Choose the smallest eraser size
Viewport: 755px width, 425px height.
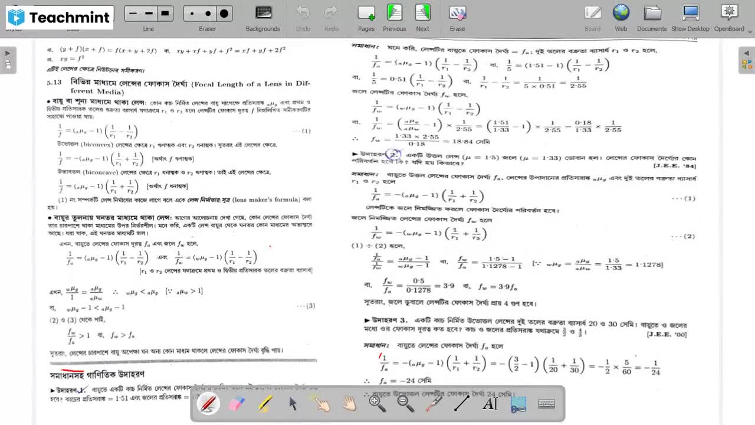[x=192, y=13]
